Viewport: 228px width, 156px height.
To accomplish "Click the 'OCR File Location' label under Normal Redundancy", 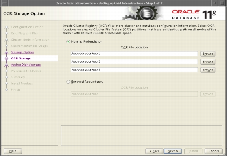I will tap(134, 48).
